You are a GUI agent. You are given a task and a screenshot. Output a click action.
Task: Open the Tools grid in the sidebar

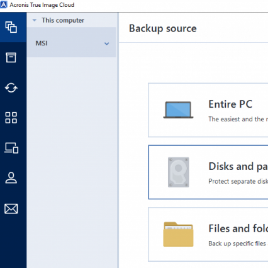11,118
